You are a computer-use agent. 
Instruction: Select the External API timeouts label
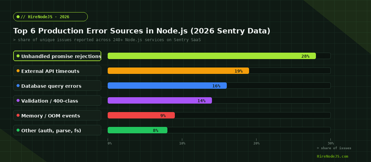coord(57,71)
